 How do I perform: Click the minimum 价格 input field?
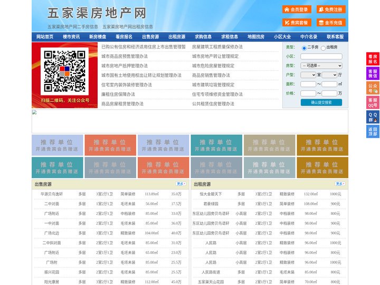[308, 93]
